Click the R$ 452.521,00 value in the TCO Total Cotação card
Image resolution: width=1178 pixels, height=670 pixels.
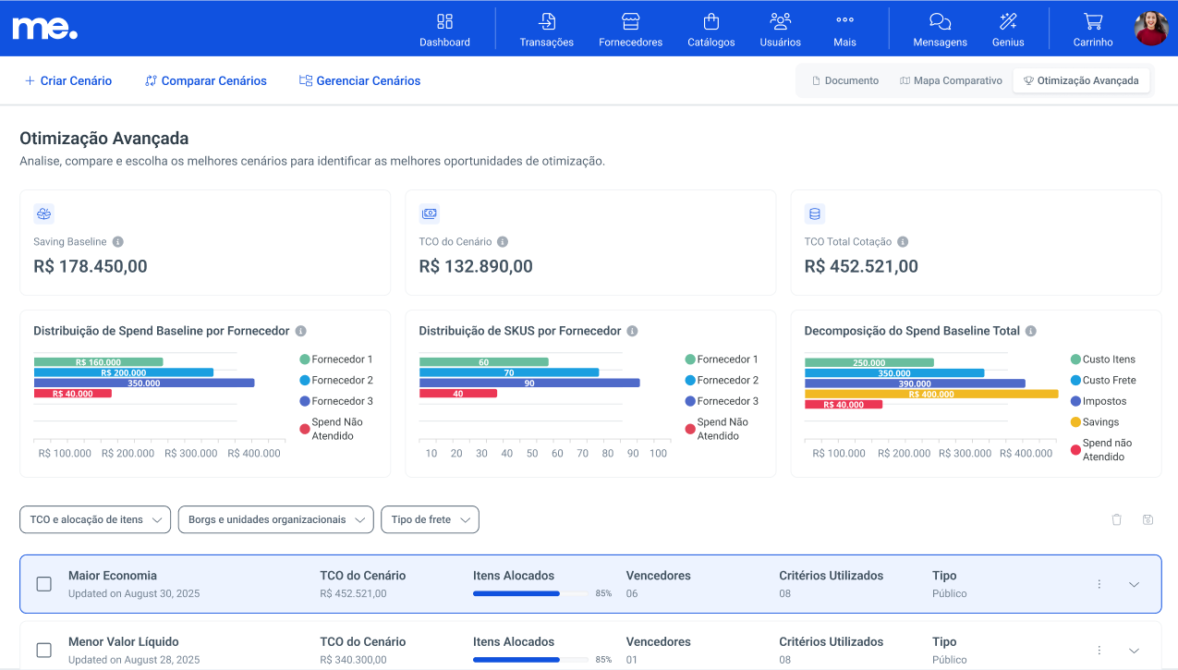click(861, 267)
